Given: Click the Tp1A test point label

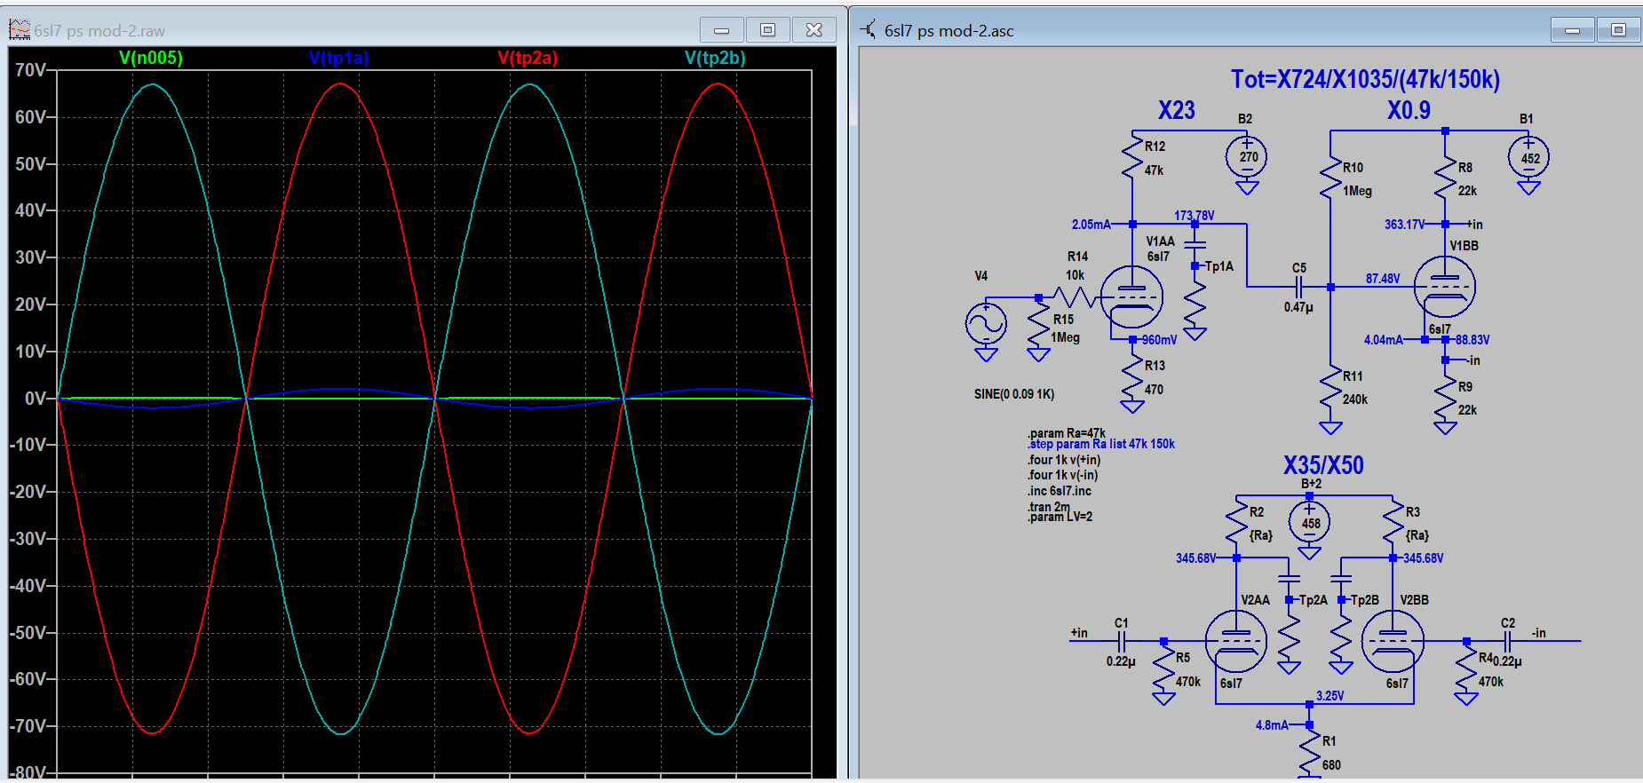Looking at the screenshot, I should pos(1218,266).
